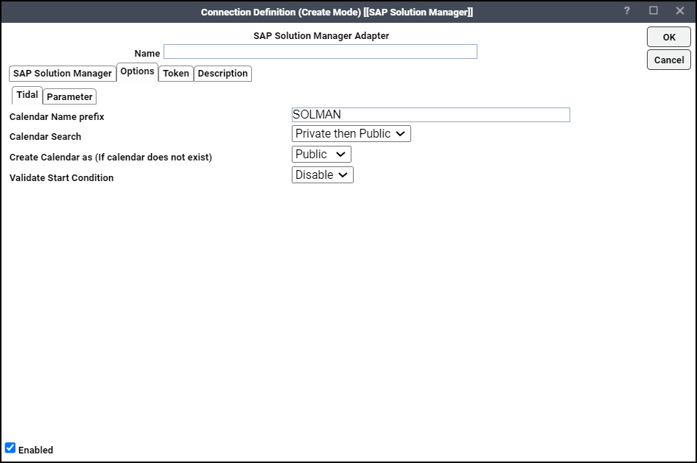This screenshot has height=463, width=697.
Task: Switch to the Parameter sub-tab
Action: (x=70, y=96)
